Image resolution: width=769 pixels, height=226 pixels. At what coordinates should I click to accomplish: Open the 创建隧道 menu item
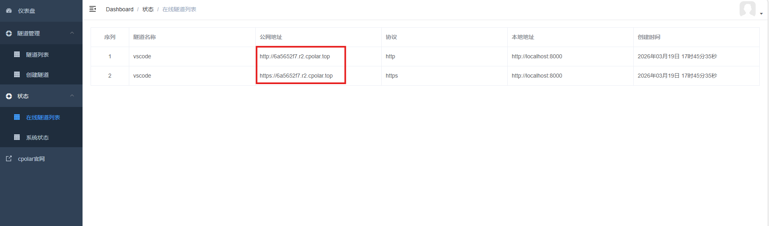point(37,75)
